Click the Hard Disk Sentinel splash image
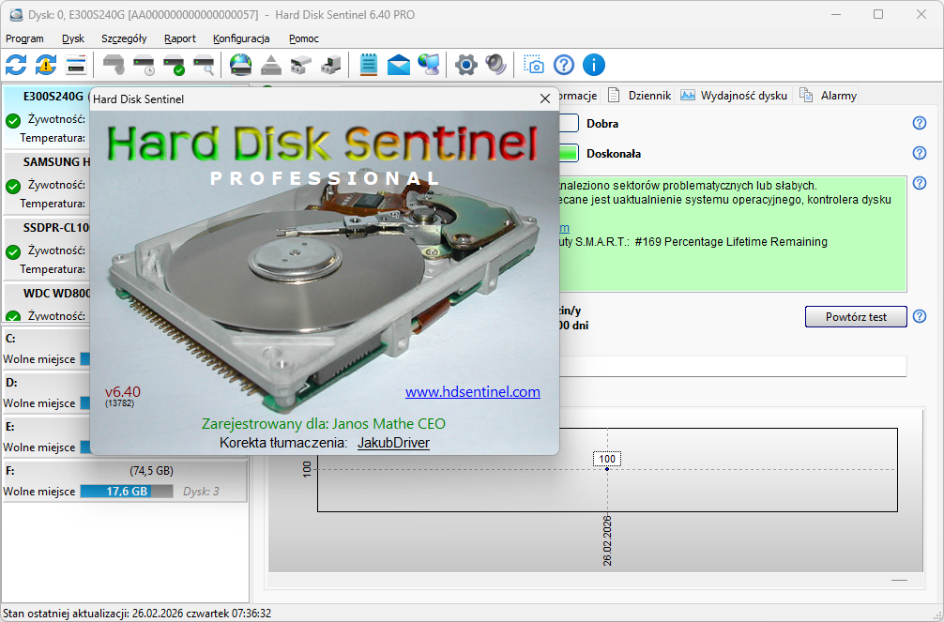Screen dimensions: 944x622 click(x=324, y=281)
